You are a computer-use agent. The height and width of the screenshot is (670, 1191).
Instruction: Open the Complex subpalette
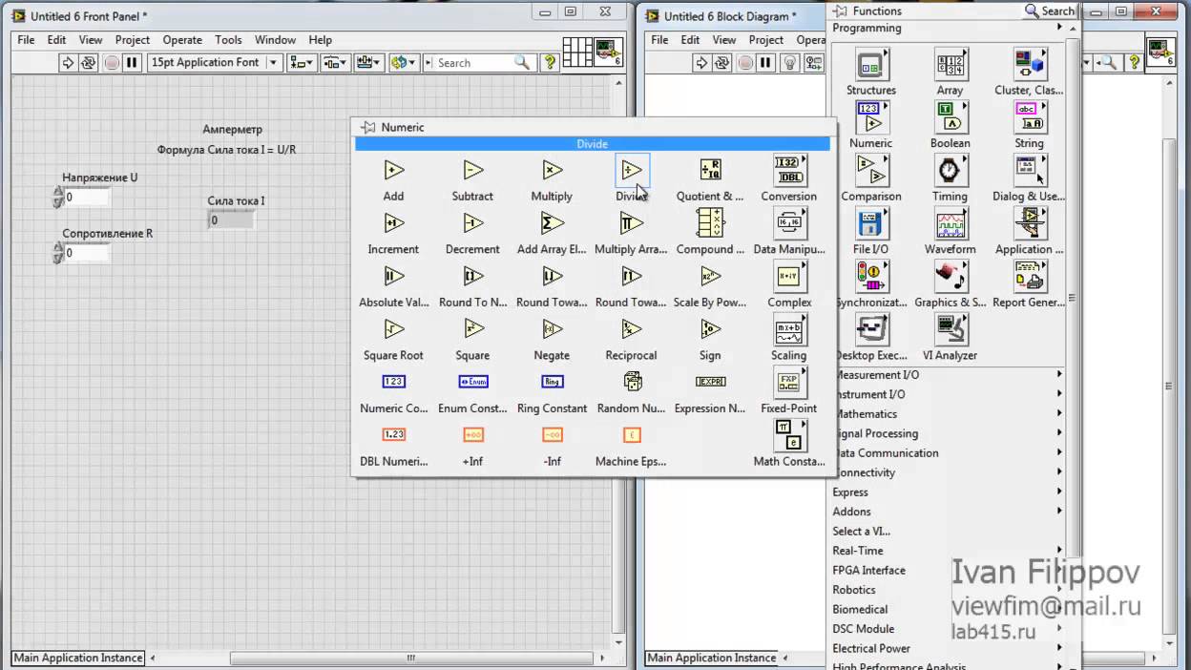coord(789,277)
